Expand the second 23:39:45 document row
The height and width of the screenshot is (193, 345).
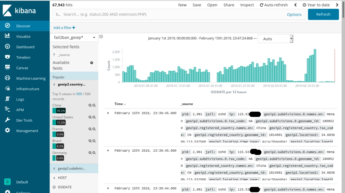click(x=108, y=151)
